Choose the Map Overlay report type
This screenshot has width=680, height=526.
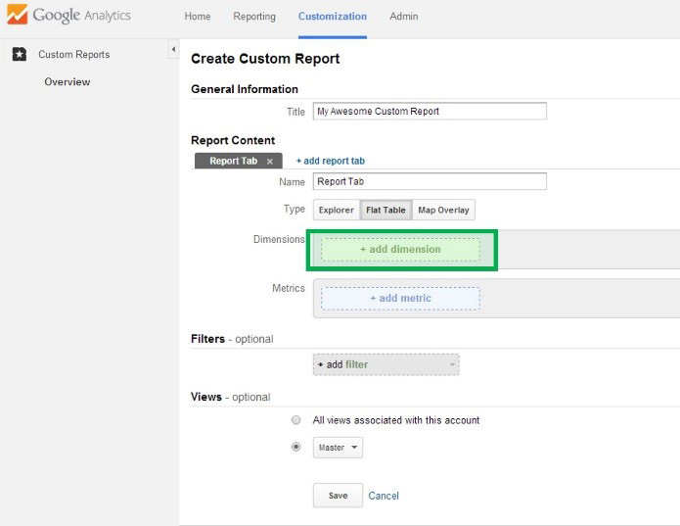click(443, 210)
